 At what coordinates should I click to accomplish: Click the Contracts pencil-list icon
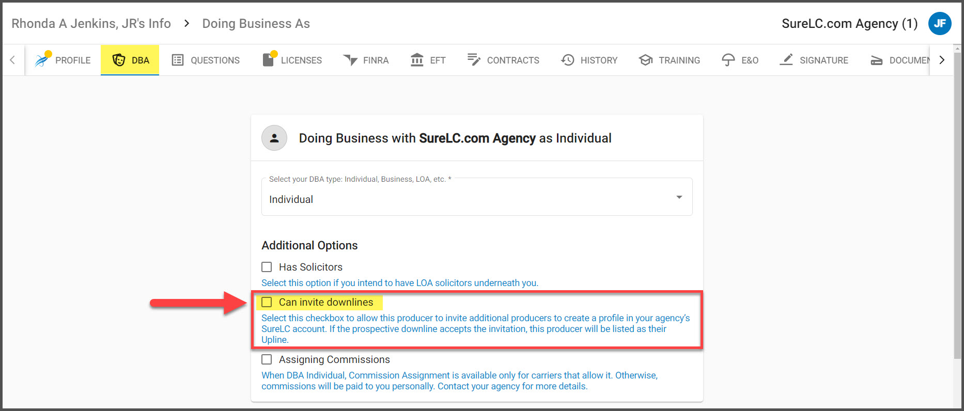tap(474, 59)
